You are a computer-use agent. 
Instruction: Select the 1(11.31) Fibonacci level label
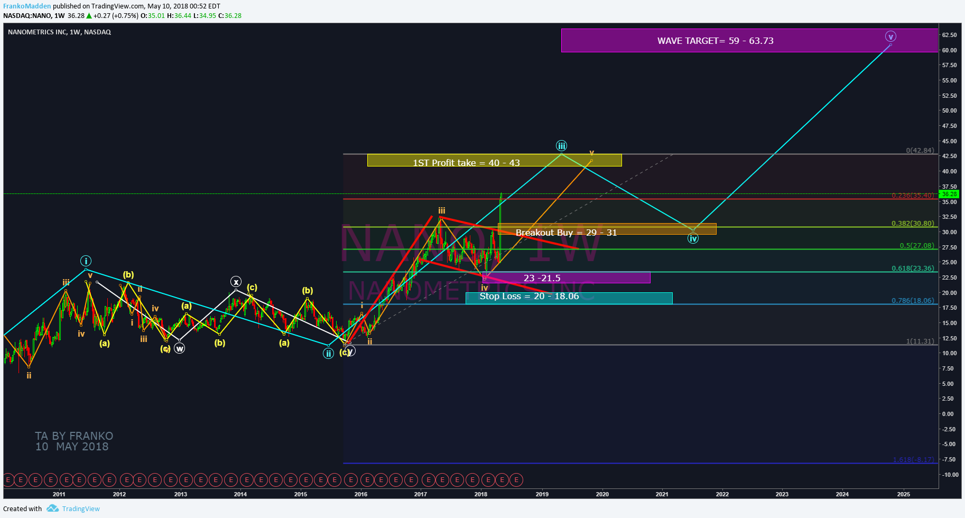click(x=920, y=341)
